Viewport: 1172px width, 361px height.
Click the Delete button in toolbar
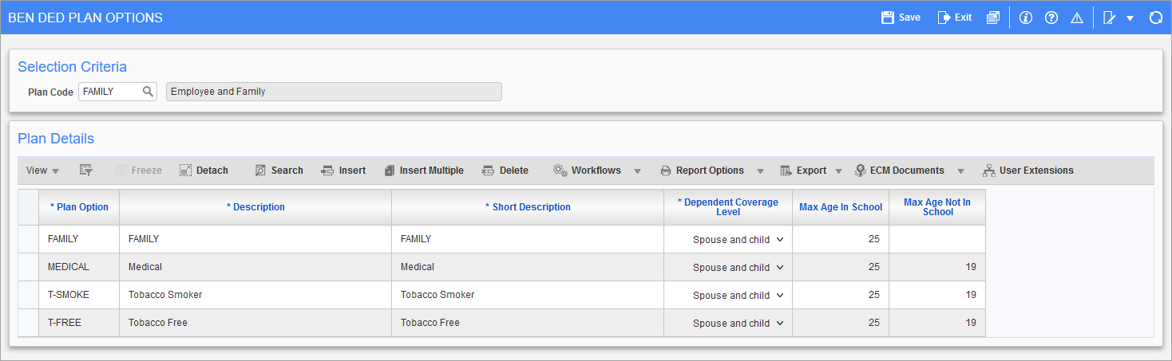[x=505, y=171]
